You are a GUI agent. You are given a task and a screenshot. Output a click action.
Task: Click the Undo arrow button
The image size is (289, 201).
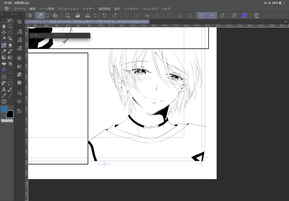coord(105,15)
